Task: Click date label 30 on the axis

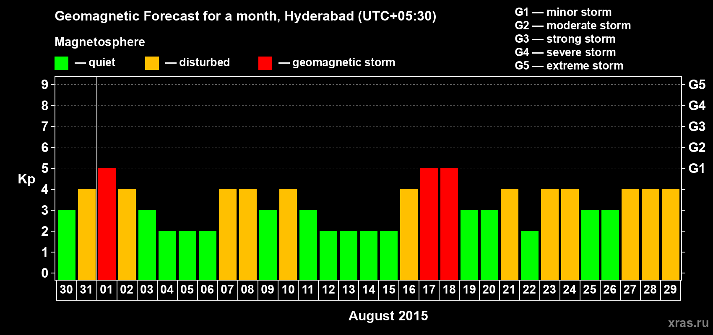Action: (x=66, y=289)
